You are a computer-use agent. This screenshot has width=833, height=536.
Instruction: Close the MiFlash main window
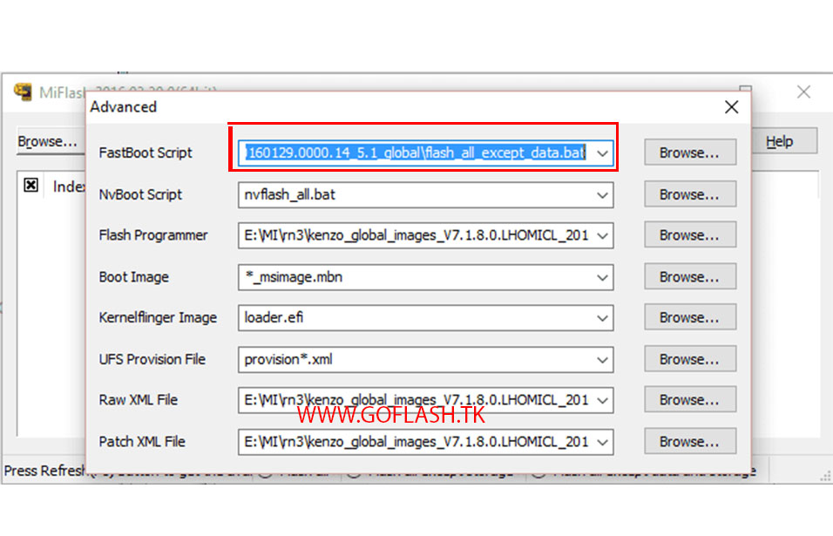coord(803,92)
